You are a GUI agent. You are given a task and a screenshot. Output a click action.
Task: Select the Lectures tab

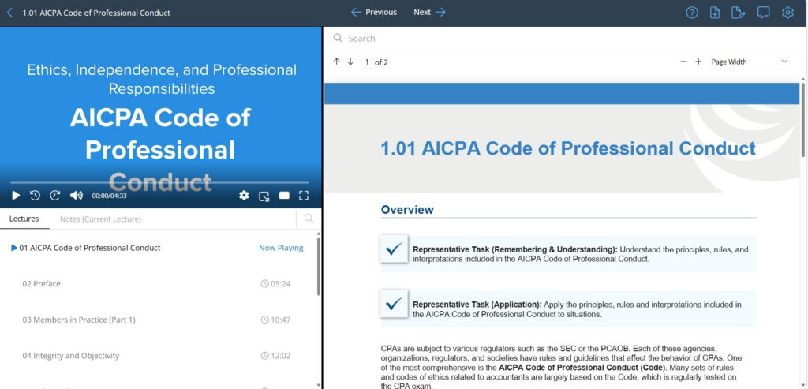pyautogui.click(x=24, y=219)
